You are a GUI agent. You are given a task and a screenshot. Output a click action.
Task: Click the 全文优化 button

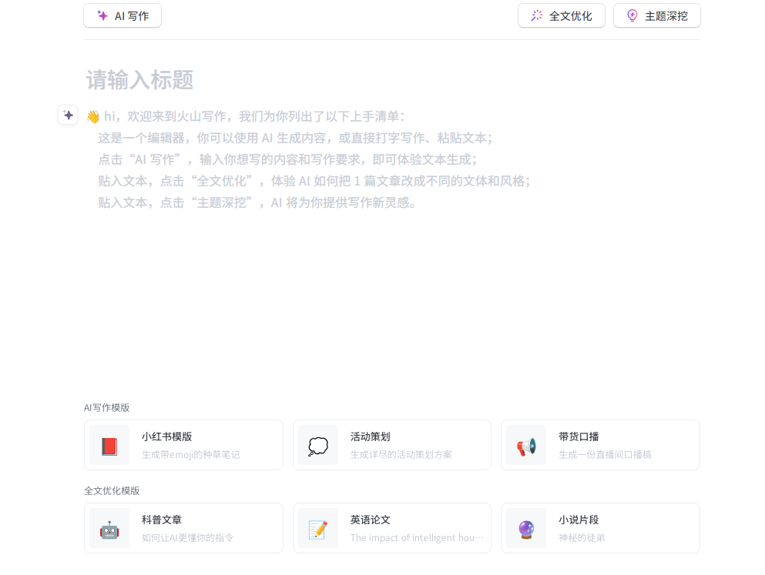(x=562, y=15)
